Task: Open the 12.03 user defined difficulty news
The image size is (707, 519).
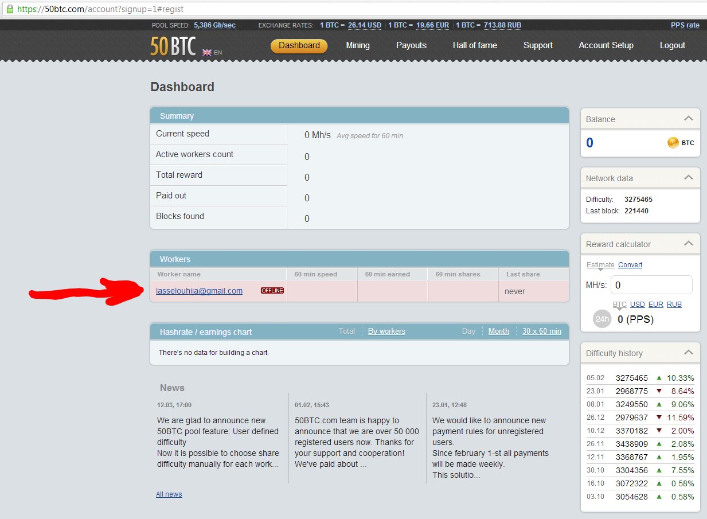Action: [x=218, y=442]
